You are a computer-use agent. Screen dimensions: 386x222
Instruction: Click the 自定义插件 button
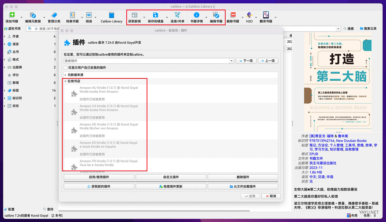tap(171, 177)
